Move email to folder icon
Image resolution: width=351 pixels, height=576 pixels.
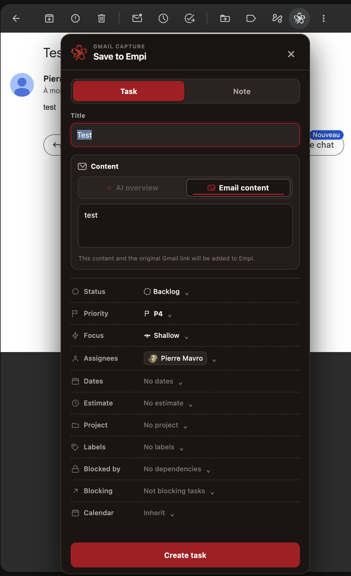(x=225, y=18)
